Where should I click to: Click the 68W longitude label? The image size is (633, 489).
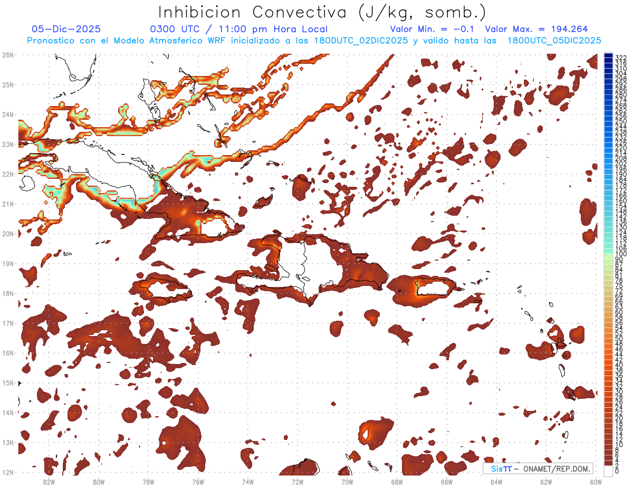tap(397, 482)
